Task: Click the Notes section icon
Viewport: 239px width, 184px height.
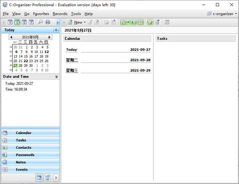Action: point(5,162)
